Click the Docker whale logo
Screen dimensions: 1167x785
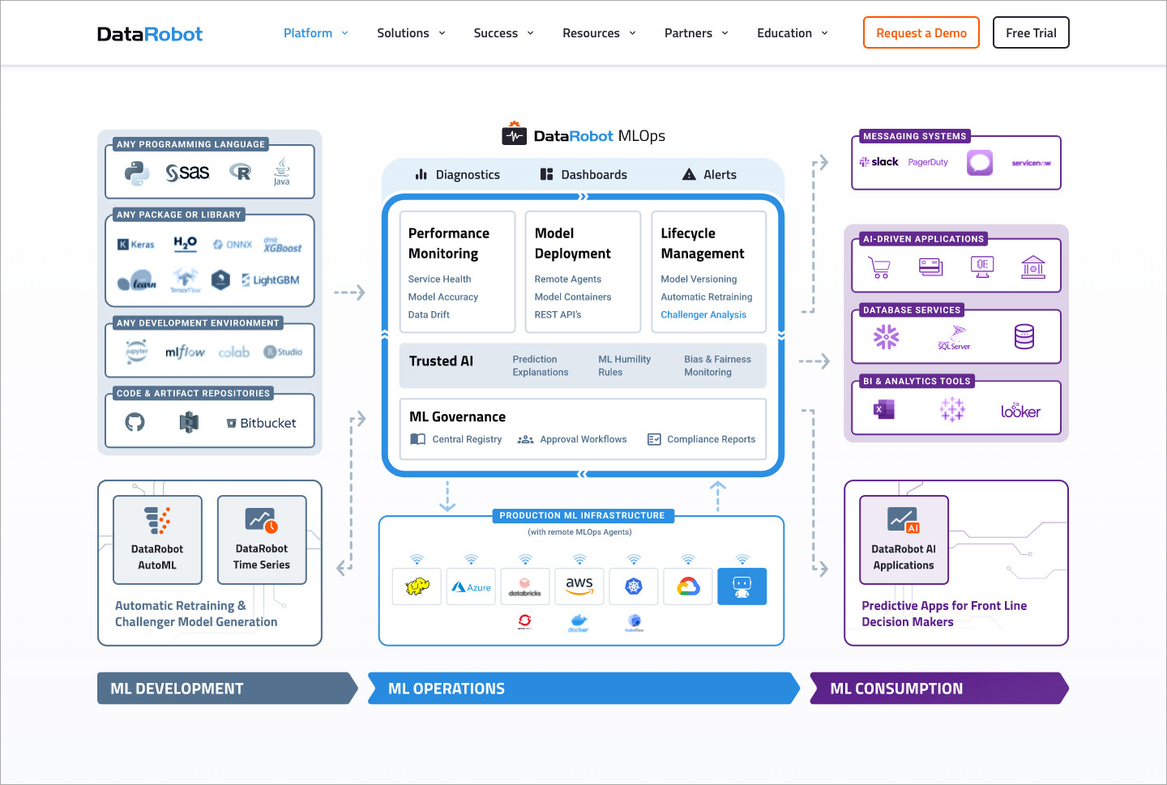pyautogui.click(x=579, y=623)
